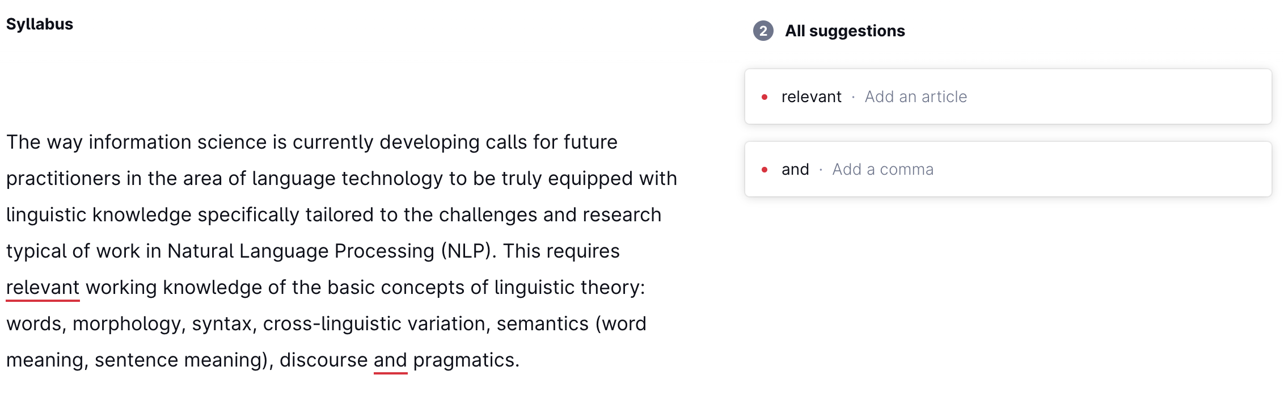Open the 'relevant' Add an article suggestion card
The image size is (1284, 404).
coord(1008,96)
